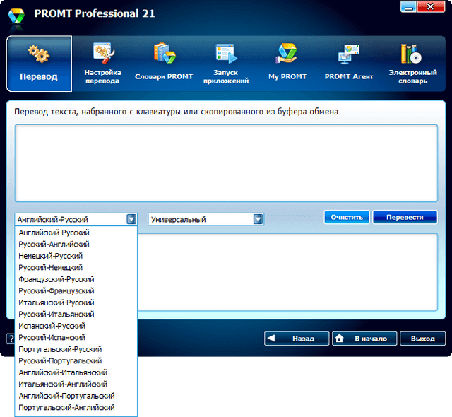The width and height of the screenshot is (452, 417).
Task: Collapse the language pair dropdown arrow
Action: click(131, 220)
